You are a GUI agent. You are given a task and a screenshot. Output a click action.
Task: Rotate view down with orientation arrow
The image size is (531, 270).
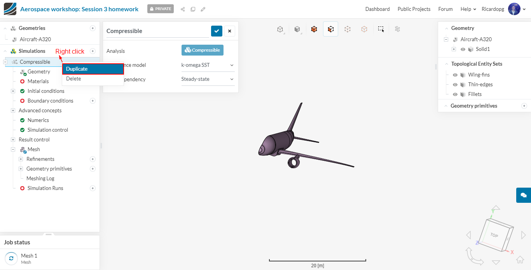496,263
